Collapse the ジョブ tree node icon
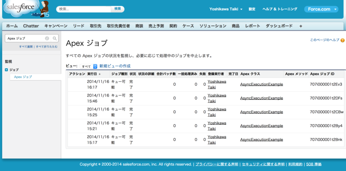 pyautogui.click(x=6, y=70)
